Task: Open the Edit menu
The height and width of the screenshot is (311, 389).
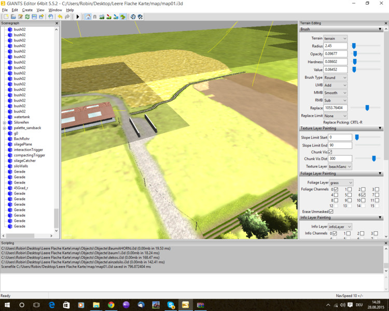Action: [15, 10]
